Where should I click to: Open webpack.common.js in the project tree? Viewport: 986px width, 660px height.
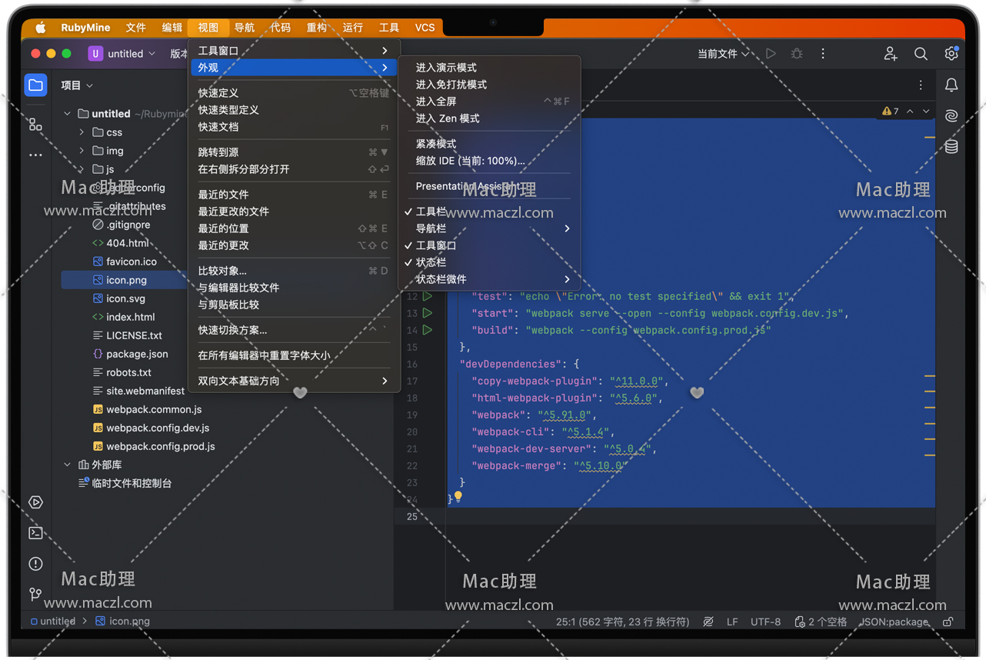click(x=154, y=409)
